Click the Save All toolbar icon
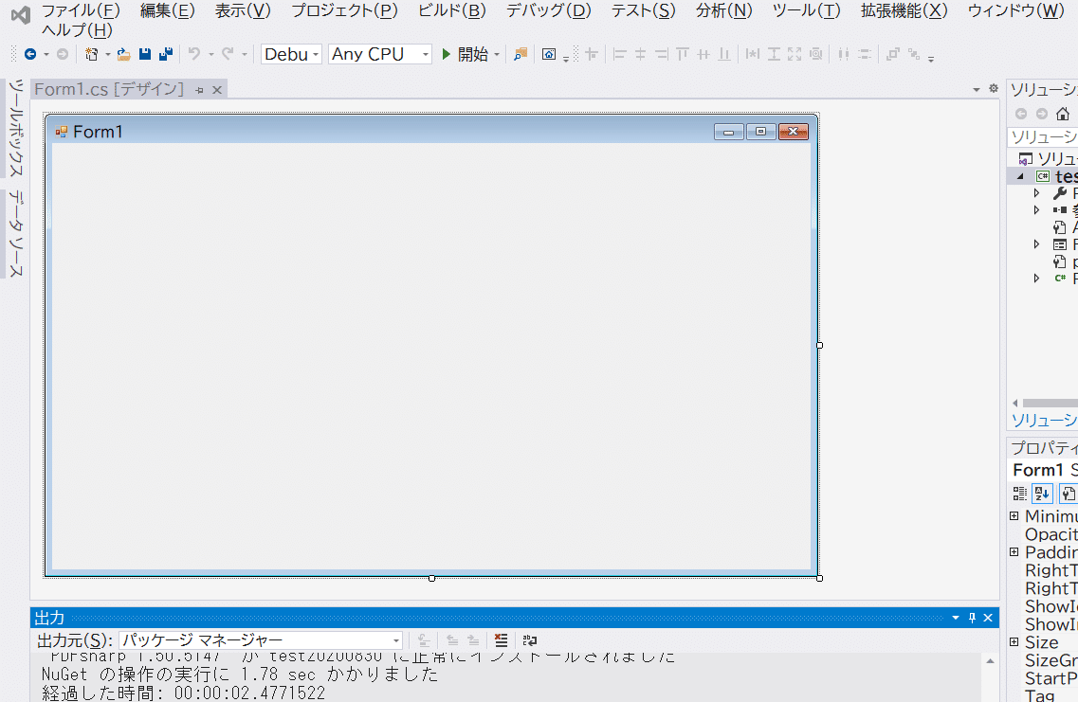 pos(166,54)
